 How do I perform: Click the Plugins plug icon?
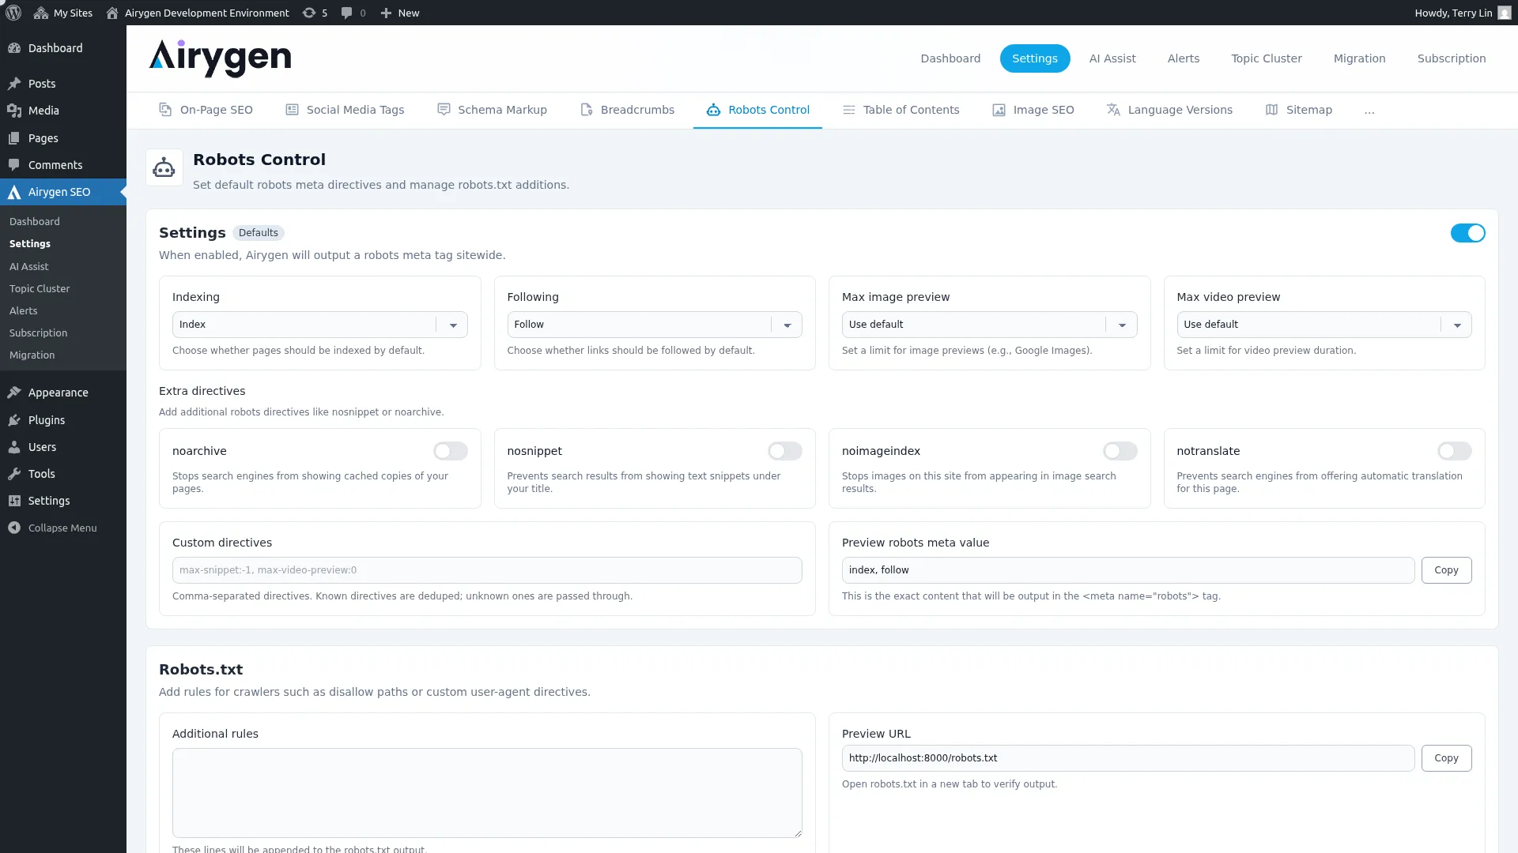pyautogui.click(x=14, y=420)
